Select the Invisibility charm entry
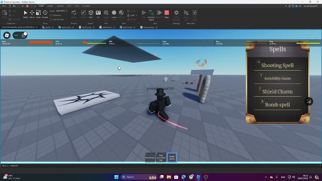Screen dimensions: 322x181 tap(277, 78)
